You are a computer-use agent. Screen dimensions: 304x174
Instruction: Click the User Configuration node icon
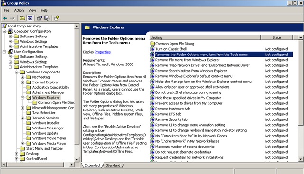point(10,52)
